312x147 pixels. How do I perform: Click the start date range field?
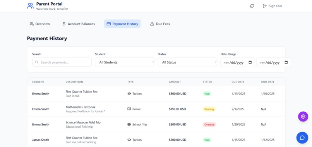238,62
